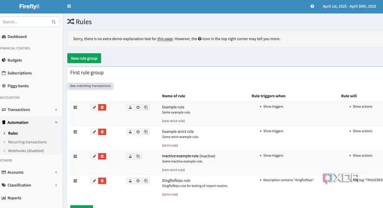The height and width of the screenshot is (208, 383).
Task: Show actions for Example rule
Action: pos(362,106)
